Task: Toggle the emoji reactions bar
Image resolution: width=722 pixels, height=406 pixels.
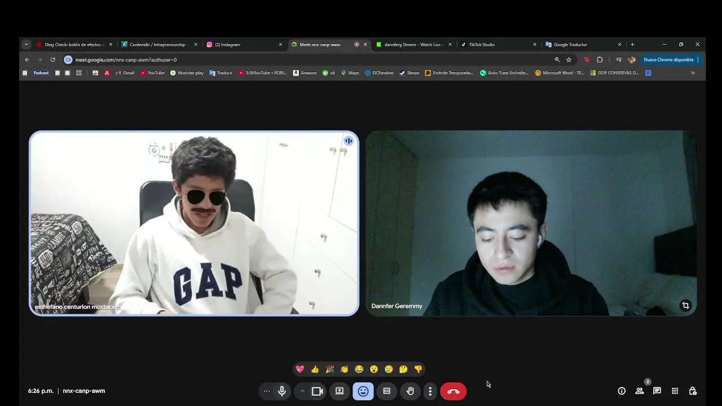Action: pos(363,391)
